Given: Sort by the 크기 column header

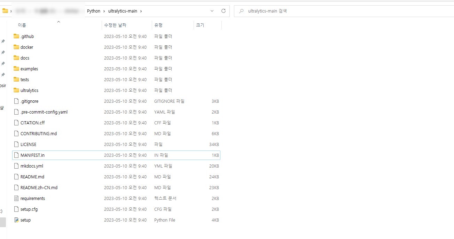Looking at the screenshot, I should coord(200,25).
